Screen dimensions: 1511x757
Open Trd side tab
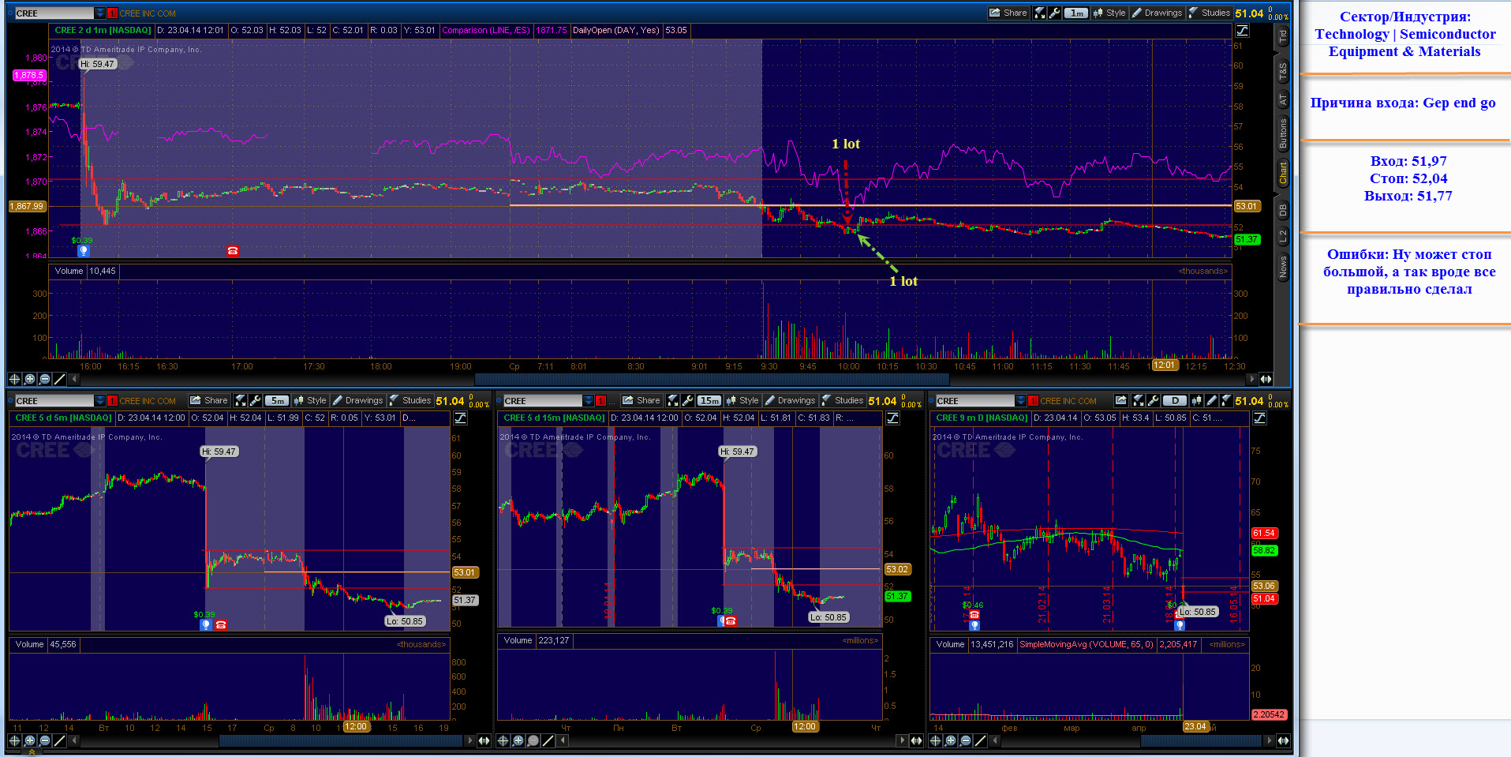coord(1283,36)
